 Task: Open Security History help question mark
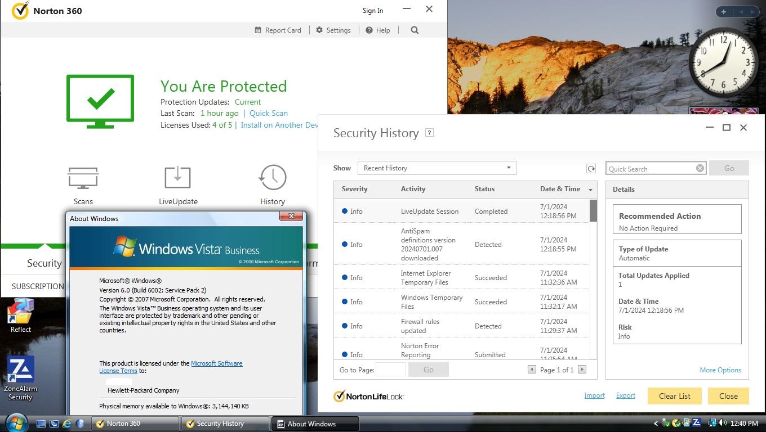pos(429,133)
